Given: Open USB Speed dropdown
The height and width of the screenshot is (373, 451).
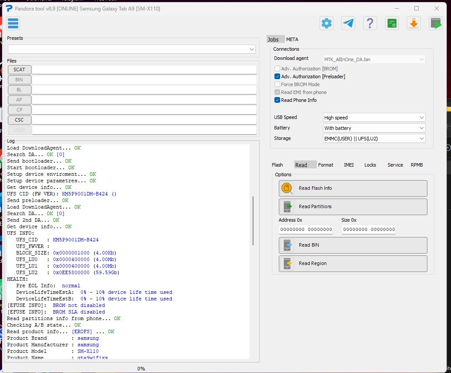Looking at the screenshot, I should pos(374,118).
